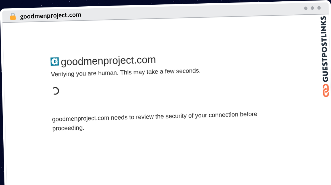The height and width of the screenshot is (185, 331).
Task: Click the orange chain-link GuestPostLinks icon
Action: click(x=326, y=91)
